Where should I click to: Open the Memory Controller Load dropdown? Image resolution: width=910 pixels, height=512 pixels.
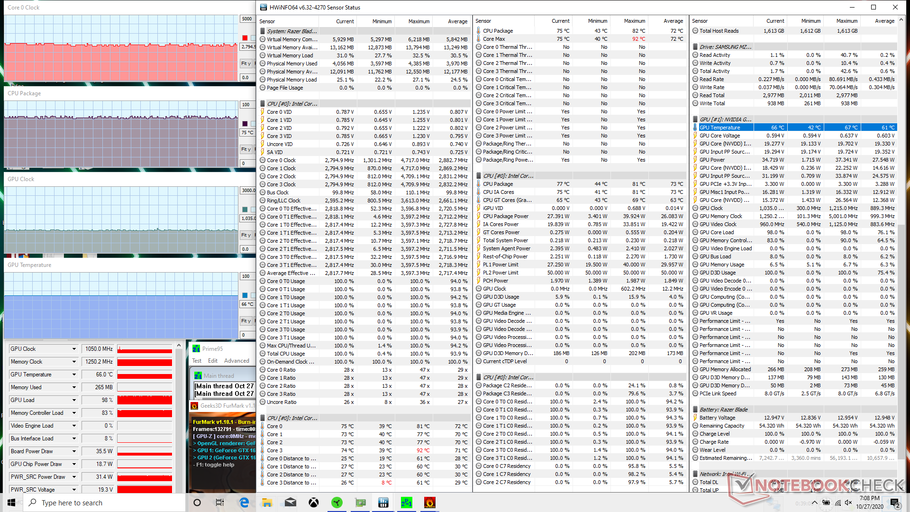pyautogui.click(x=74, y=413)
